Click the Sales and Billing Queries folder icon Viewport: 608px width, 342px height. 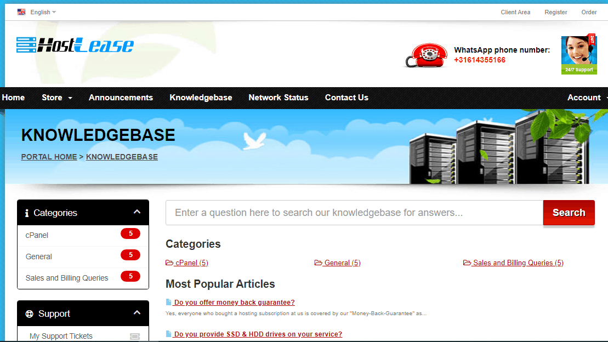[x=467, y=263]
